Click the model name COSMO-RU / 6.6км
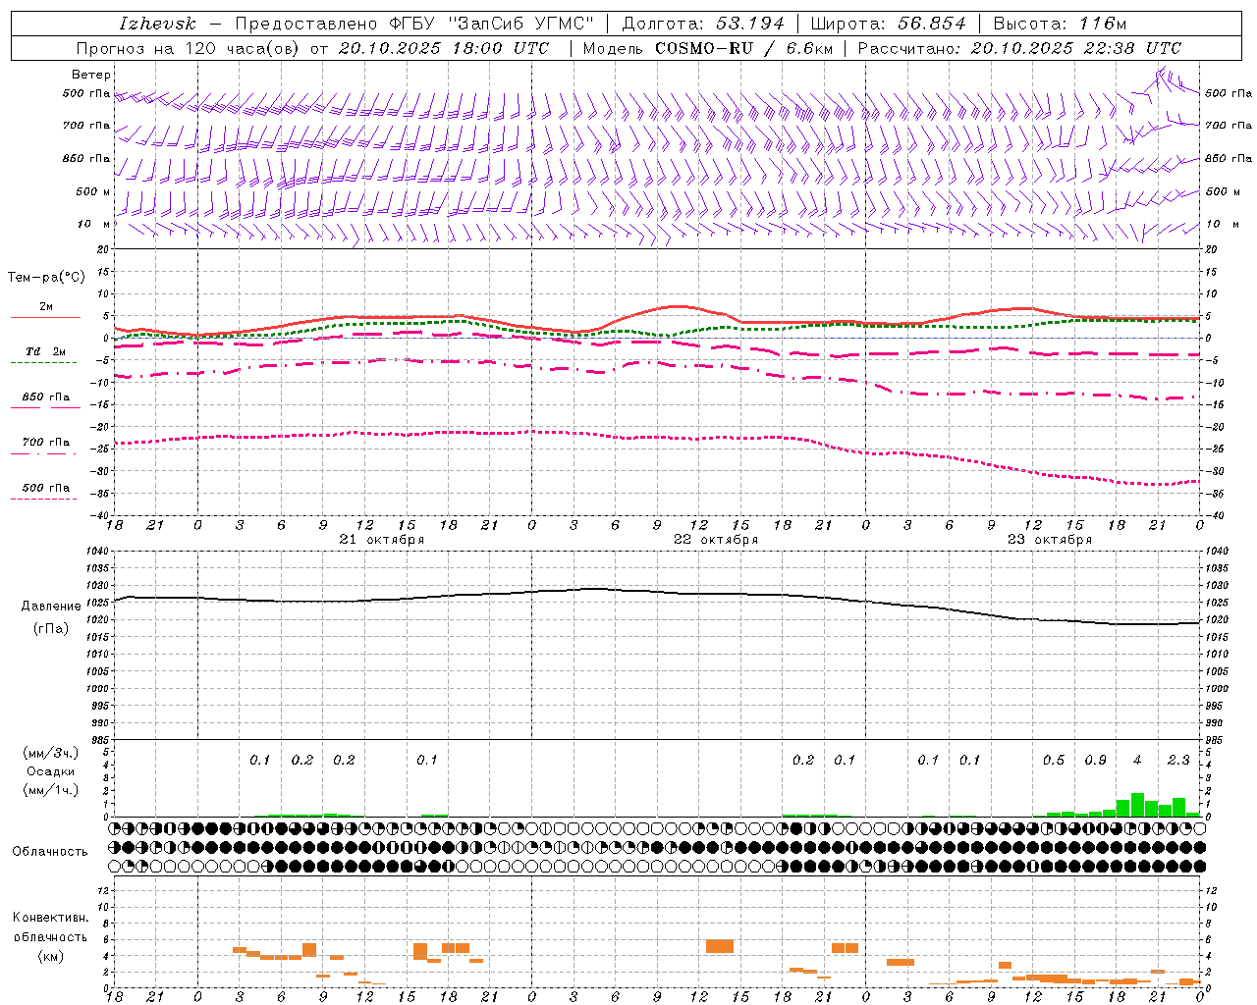The image size is (1257, 1005). 743,48
